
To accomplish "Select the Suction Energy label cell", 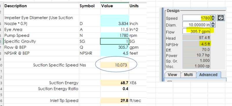I will click(x=41, y=83).
